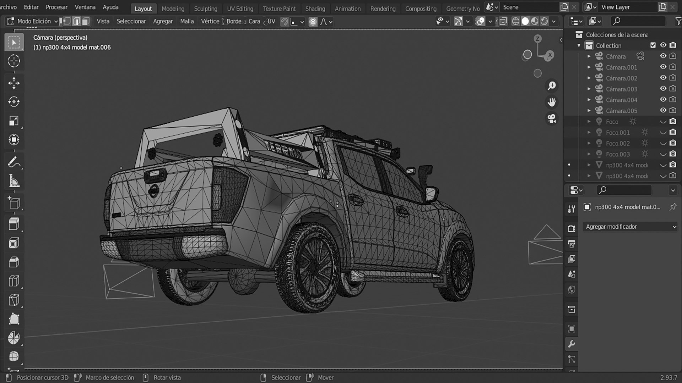Click the pan hand viewport icon
682x383 pixels.
click(x=552, y=102)
